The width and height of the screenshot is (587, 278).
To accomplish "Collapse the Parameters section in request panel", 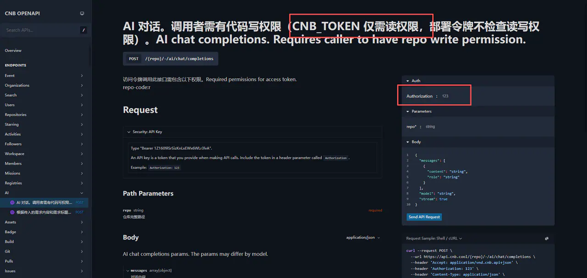I will pyautogui.click(x=478, y=111).
